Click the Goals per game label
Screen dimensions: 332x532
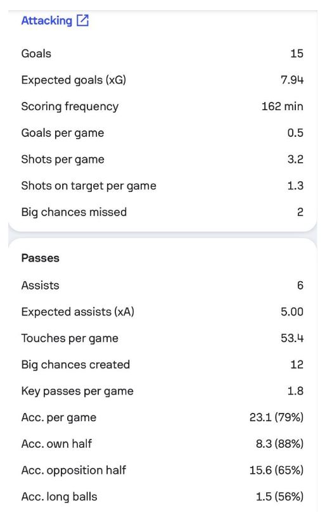pos(63,133)
